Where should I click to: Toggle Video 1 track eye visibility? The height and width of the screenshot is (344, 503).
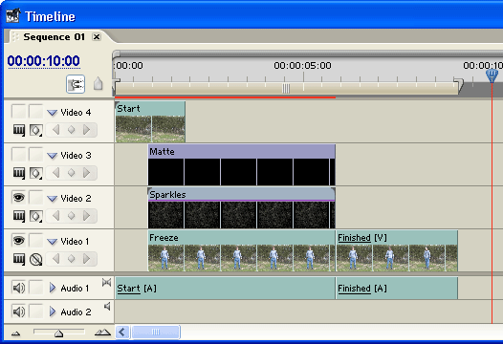(x=18, y=240)
